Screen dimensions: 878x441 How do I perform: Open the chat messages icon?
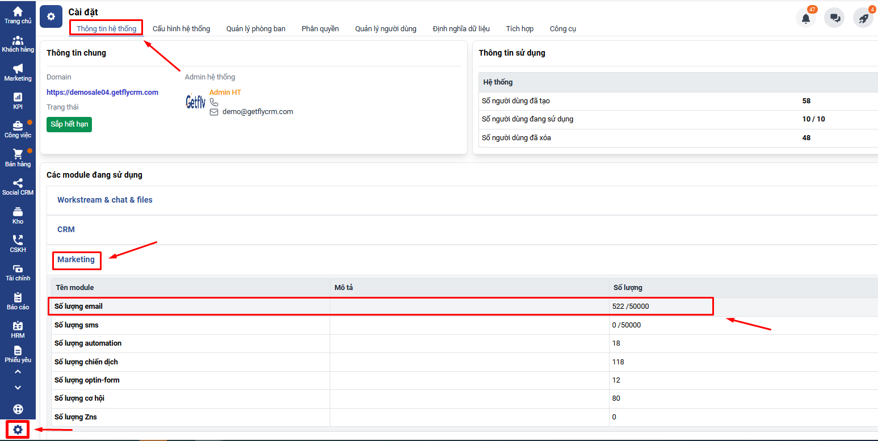click(x=835, y=18)
